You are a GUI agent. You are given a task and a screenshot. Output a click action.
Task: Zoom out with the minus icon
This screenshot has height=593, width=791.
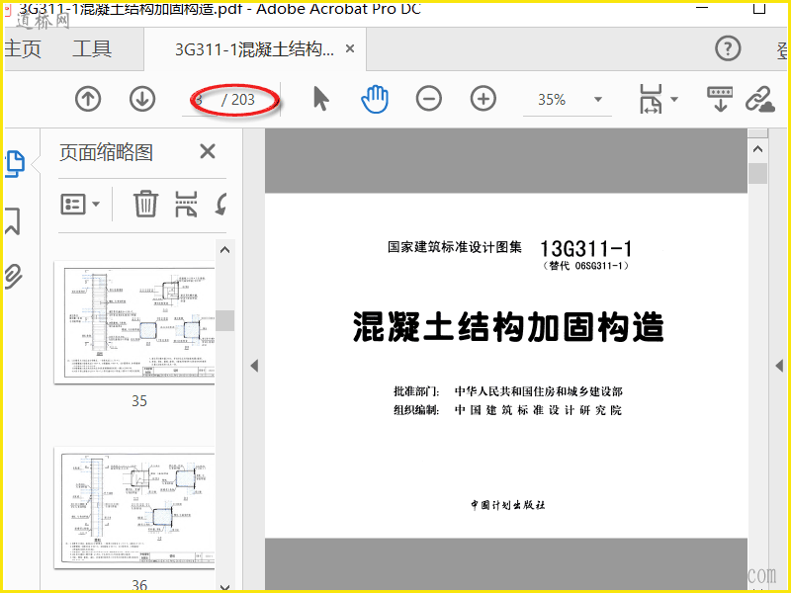coord(429,99)
